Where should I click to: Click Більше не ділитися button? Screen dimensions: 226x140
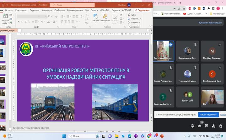[208, 115]
